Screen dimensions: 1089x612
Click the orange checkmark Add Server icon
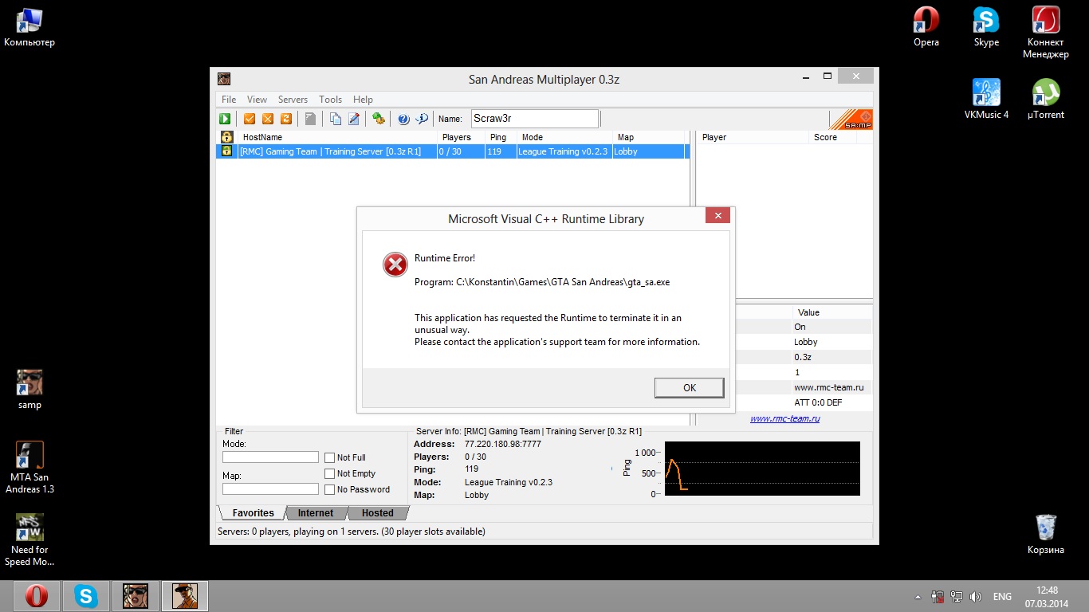tap(250, 119)
